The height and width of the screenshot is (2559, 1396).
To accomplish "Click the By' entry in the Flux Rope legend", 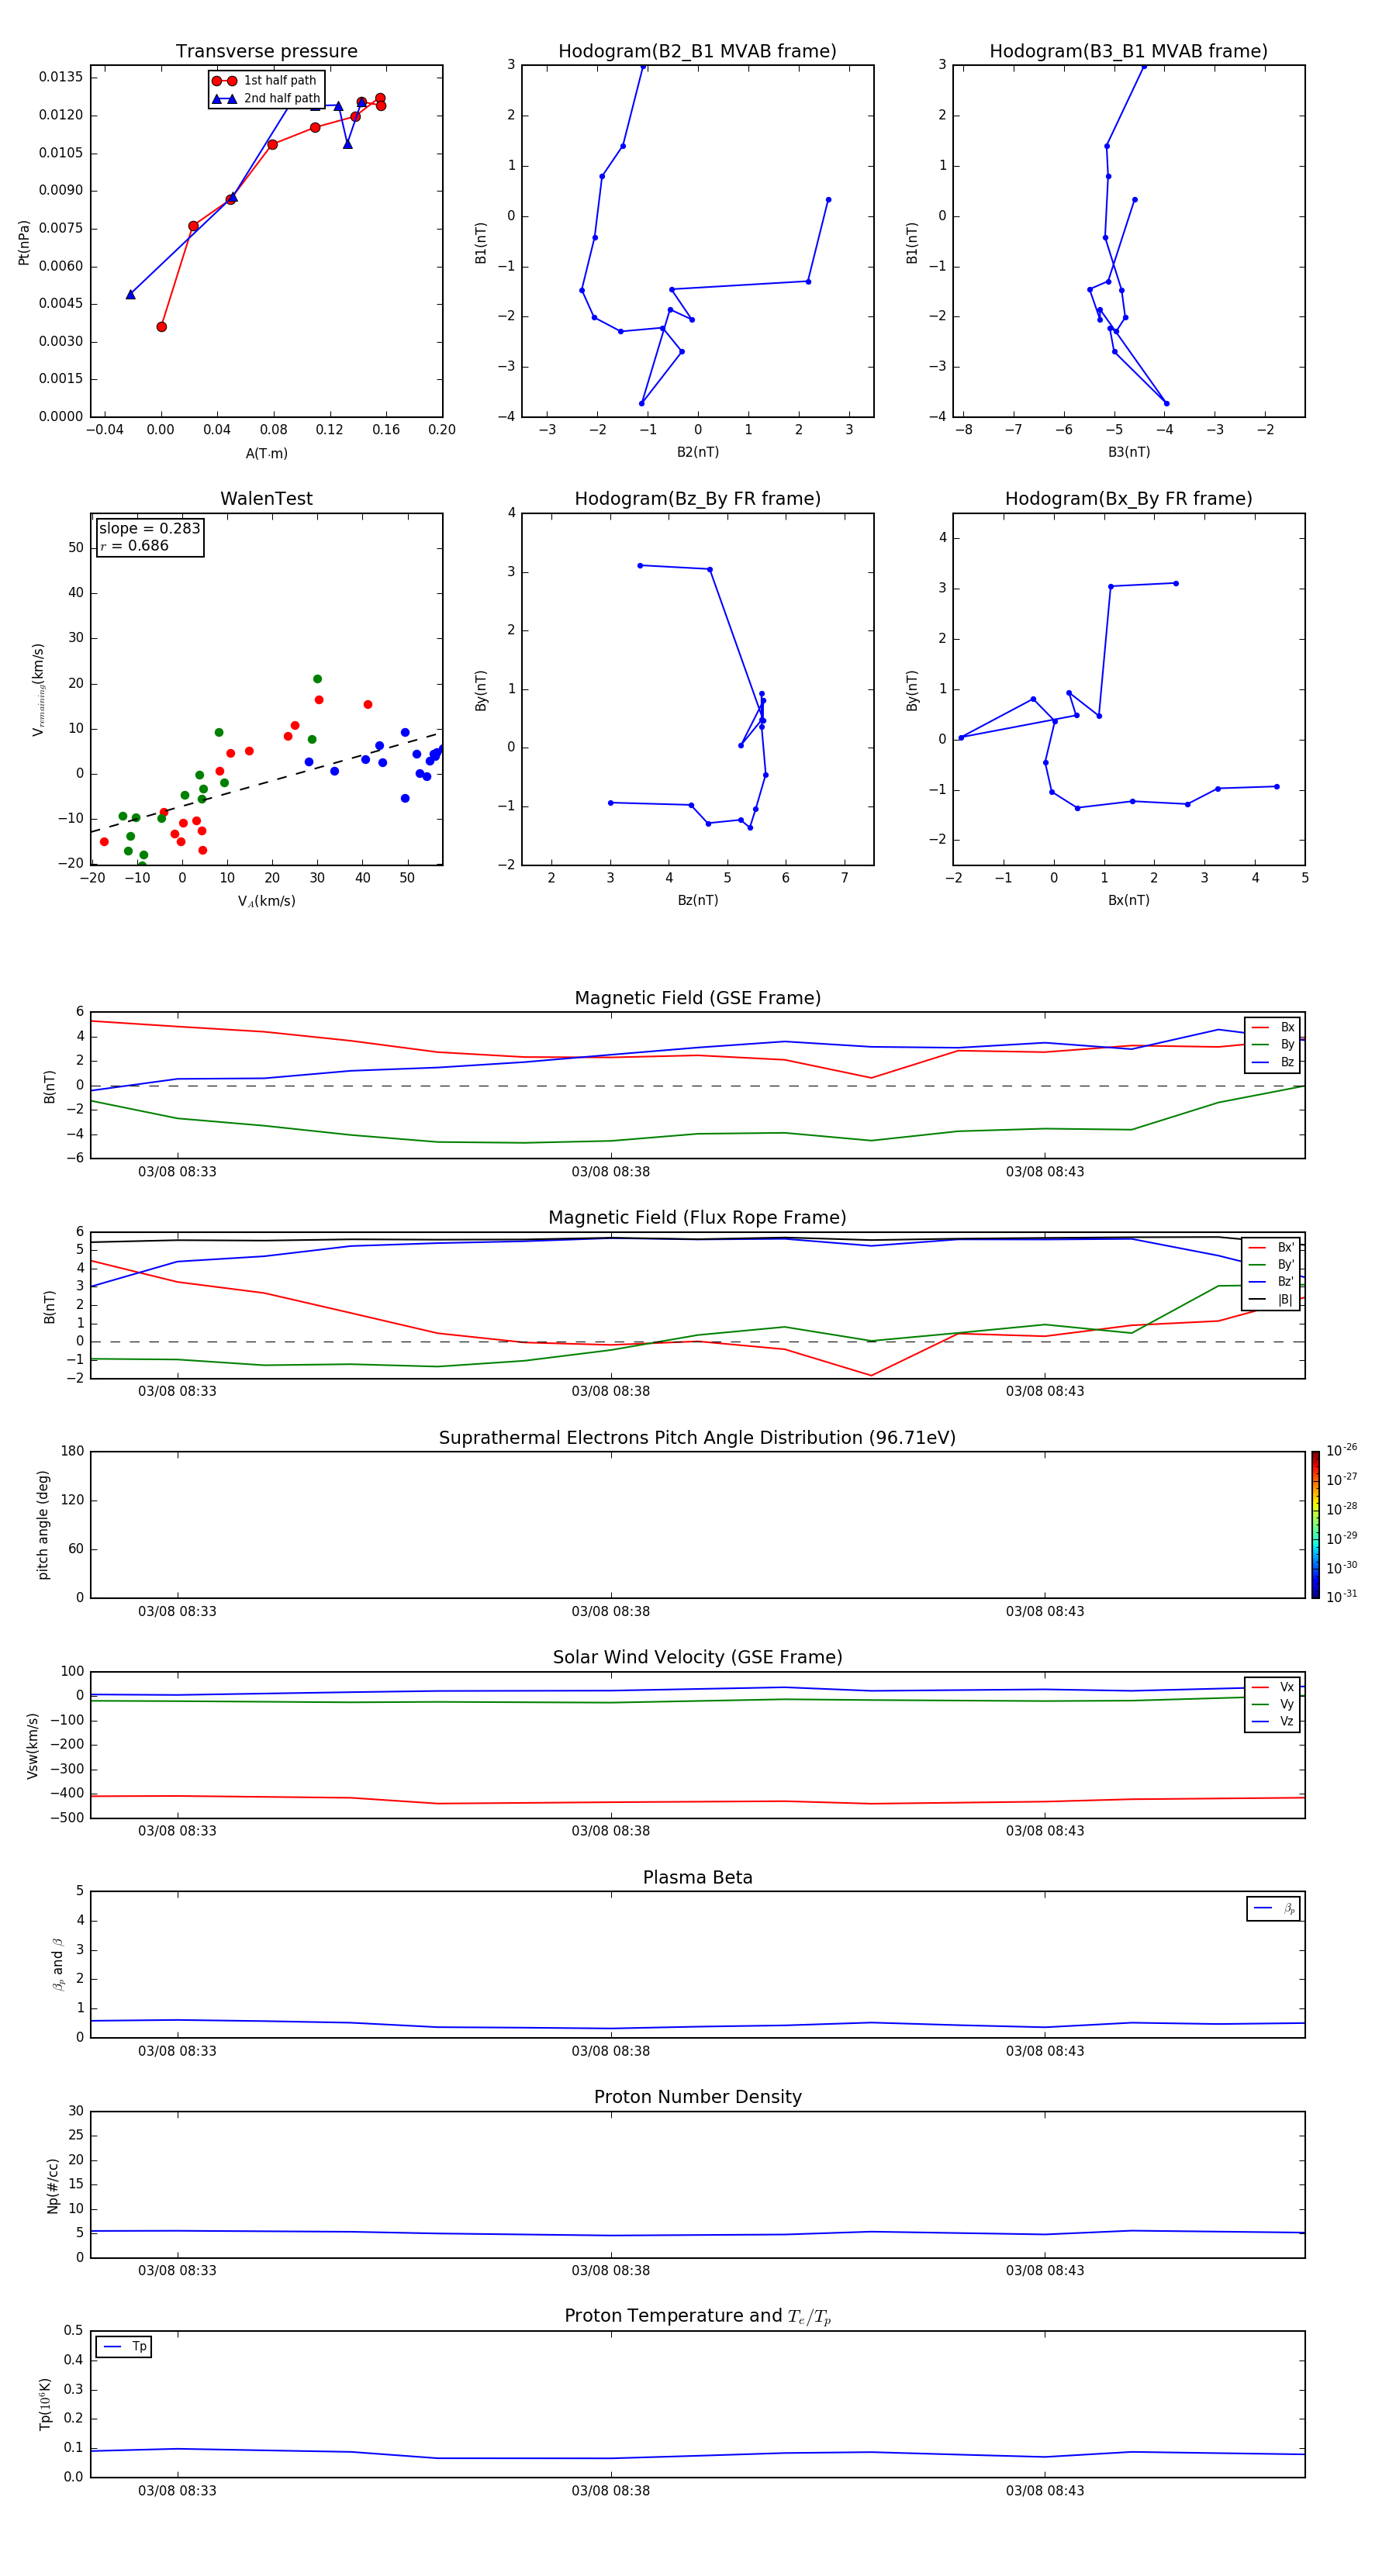I will click(1272, 1265).
